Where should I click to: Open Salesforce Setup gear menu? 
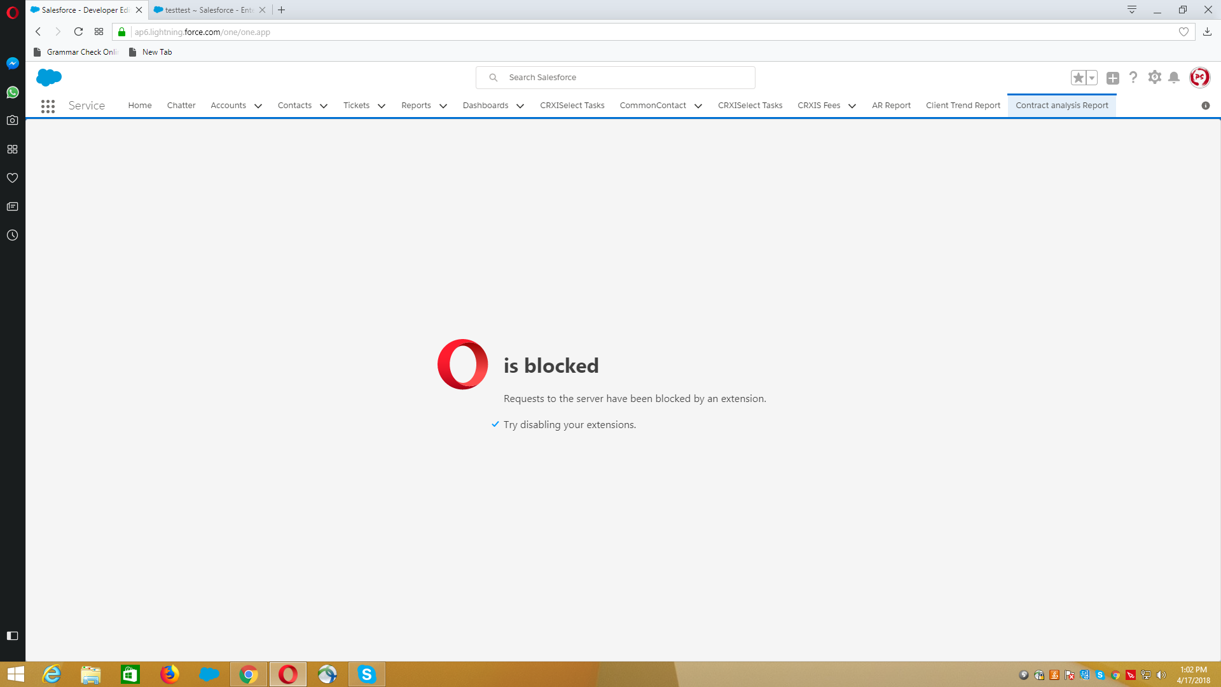(x=1154, y=78)
